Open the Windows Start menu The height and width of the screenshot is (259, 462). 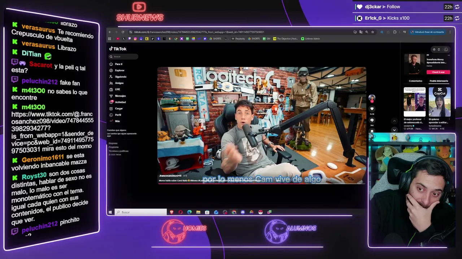pyautogui.click(x=110, y=212)
